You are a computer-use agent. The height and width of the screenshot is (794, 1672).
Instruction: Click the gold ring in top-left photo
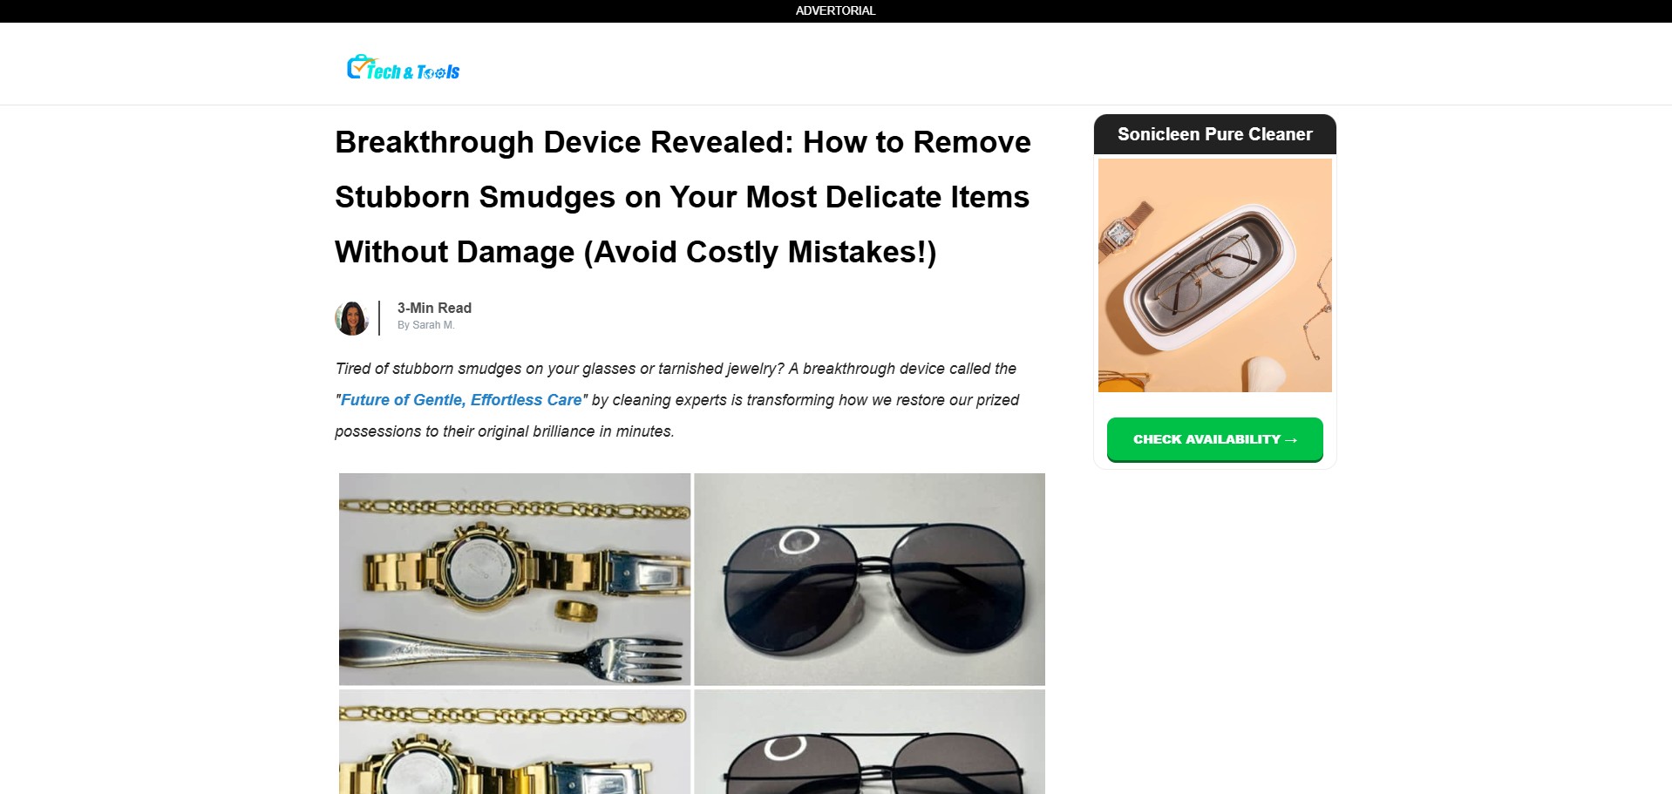(577, 610)
